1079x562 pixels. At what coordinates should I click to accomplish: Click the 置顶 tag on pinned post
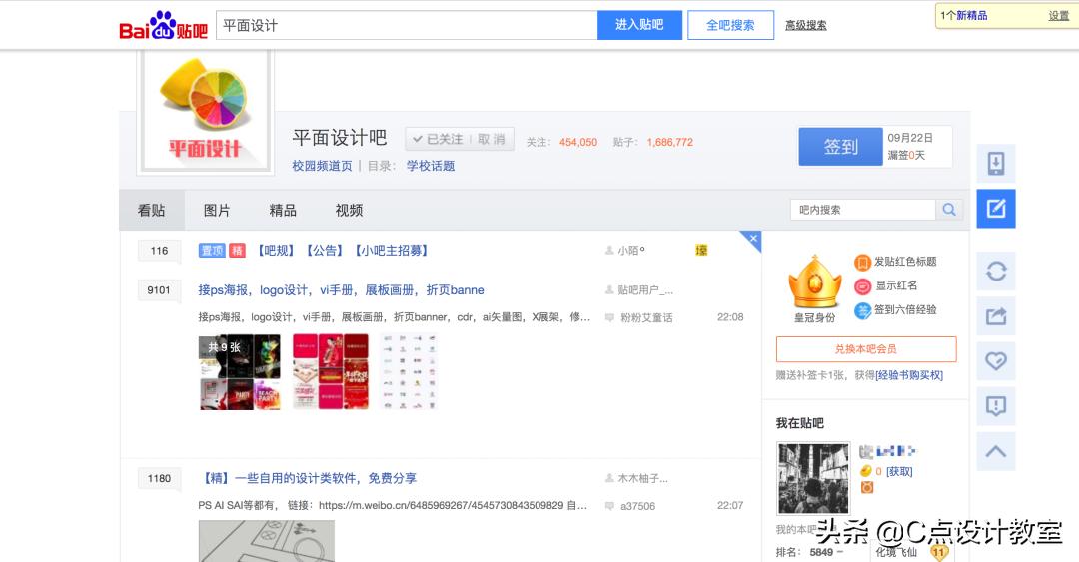[211, 251]
